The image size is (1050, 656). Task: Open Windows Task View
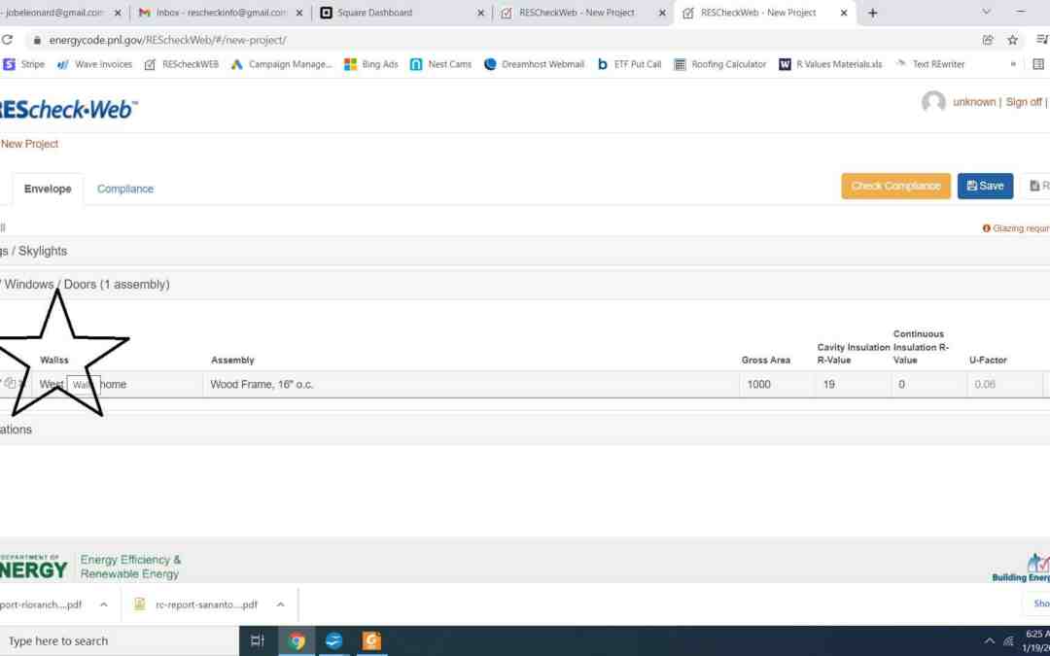pos(258,640)
